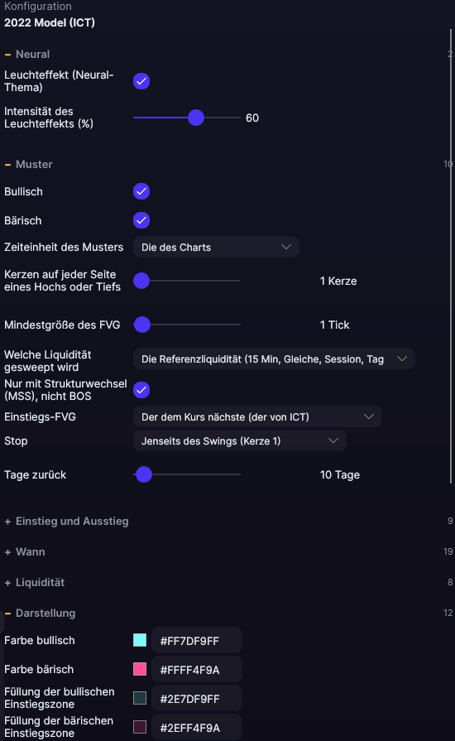Click the Tage zurück slider handle
Screen dimensions: 455x741
pos(144,474)
